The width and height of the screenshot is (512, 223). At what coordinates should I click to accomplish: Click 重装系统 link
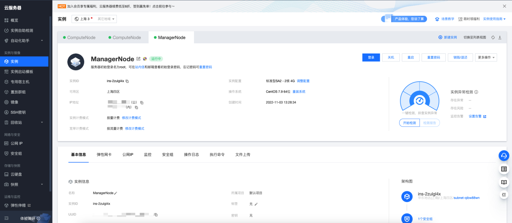click(299, 92)
